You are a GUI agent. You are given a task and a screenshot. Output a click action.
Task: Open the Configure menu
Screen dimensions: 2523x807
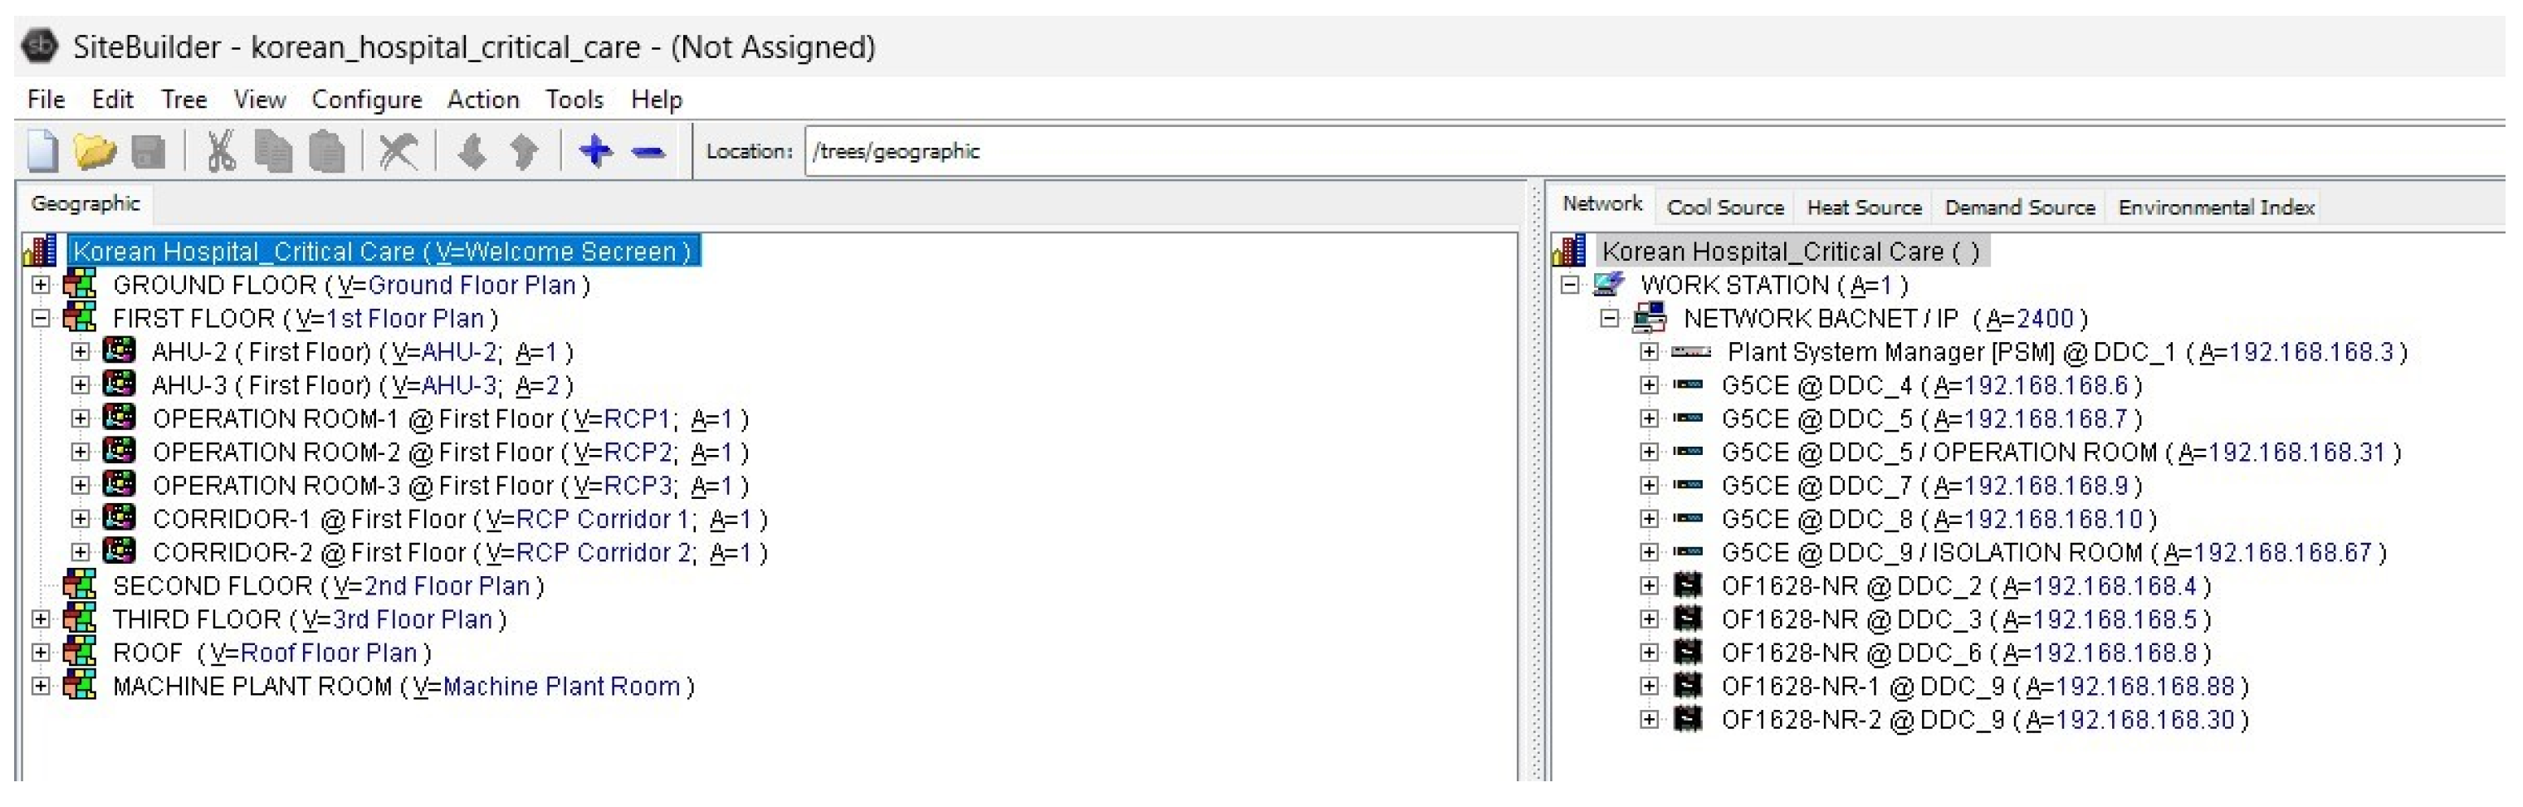click(366, 99)
